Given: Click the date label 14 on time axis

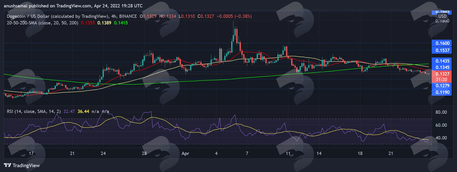Looking at the screenshot, I should click(319, 153).
